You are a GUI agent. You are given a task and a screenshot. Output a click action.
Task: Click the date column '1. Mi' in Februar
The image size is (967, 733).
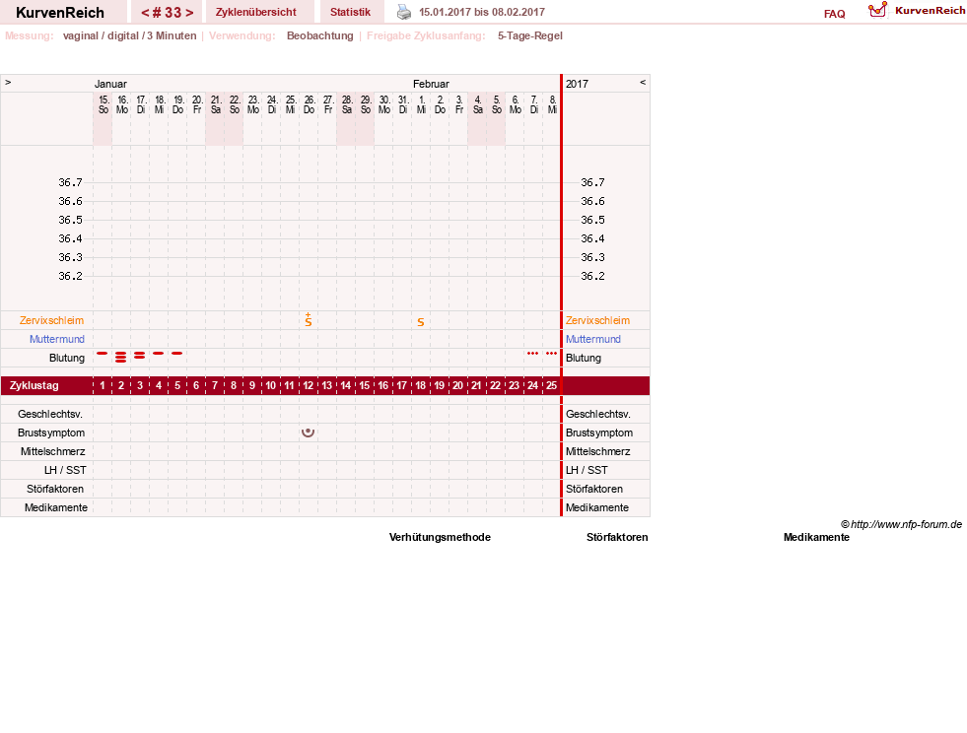click(421, 104)
